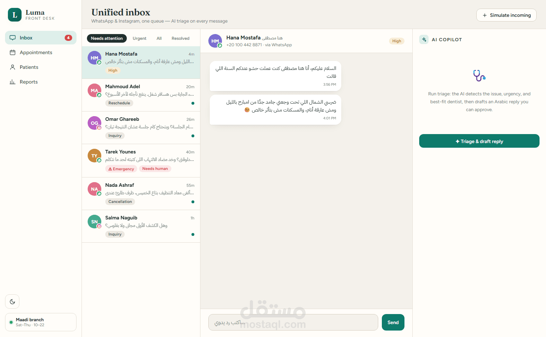Click the stethoscope icon in the Copilot panel
This screenshot has width=546, height=337.
[479, 76]
